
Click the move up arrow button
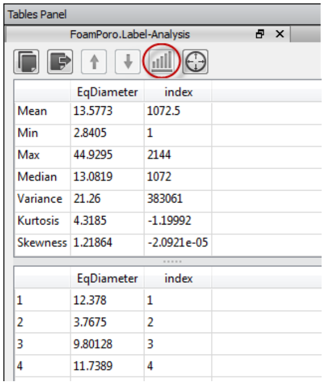[94, 62]
